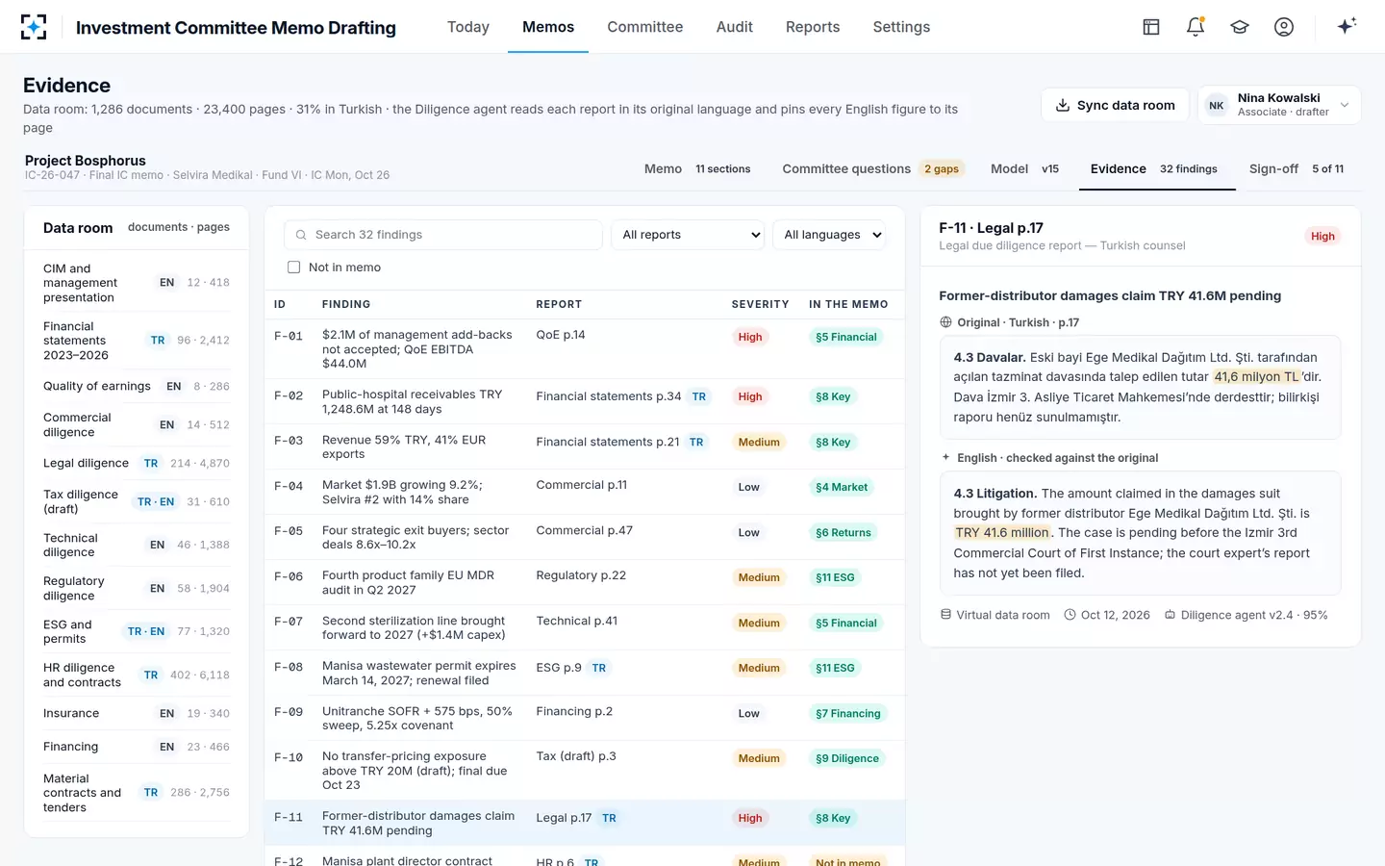Image resolution: width=1385 pixels, height=866 pixels.
Task: Click the sparkle icon beside English checked
Action: point(945,457)
